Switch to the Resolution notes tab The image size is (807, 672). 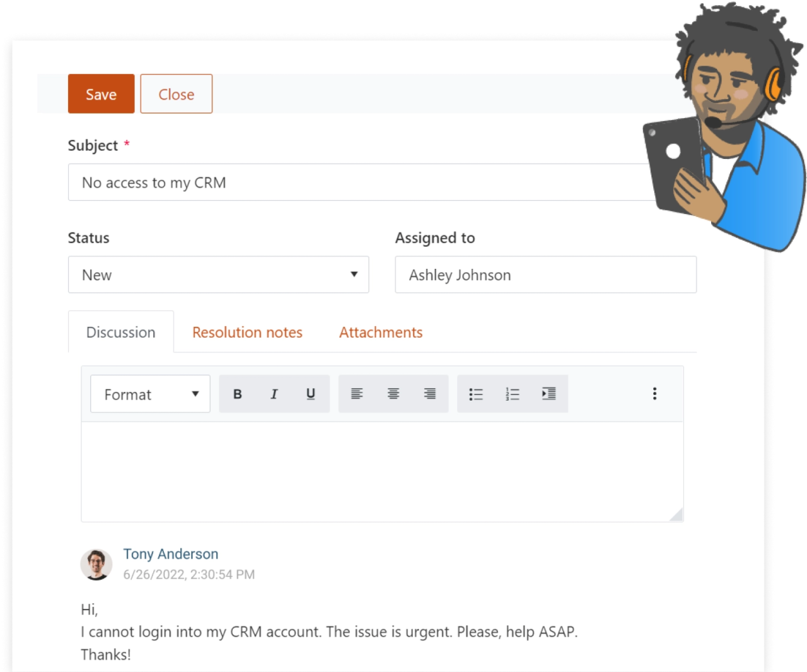click(x=247, y=332)
